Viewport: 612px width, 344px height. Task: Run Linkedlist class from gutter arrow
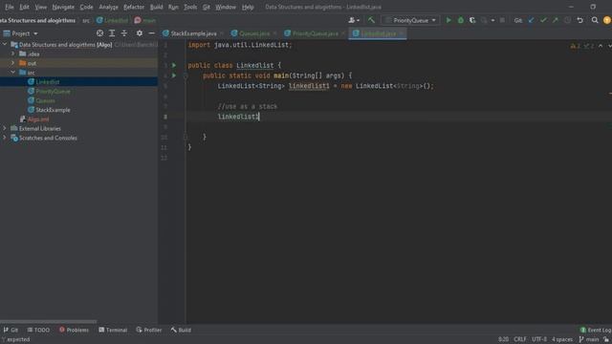click(174, 65)
